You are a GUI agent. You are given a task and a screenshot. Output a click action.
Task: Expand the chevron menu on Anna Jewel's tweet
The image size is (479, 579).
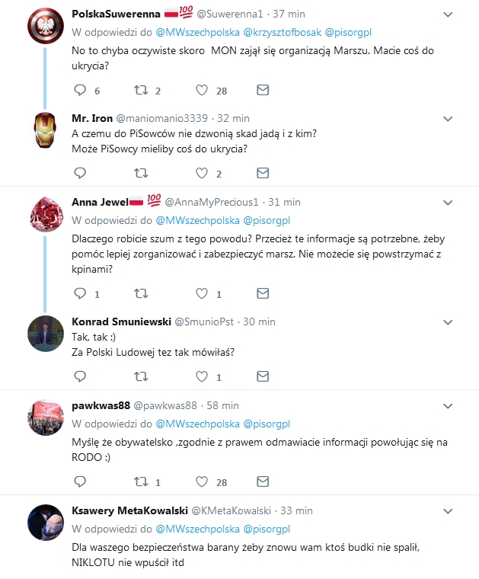coord(449,203)
